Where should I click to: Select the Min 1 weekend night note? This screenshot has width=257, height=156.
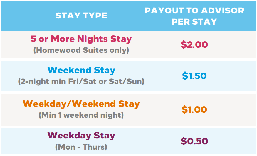pos(81,115)
